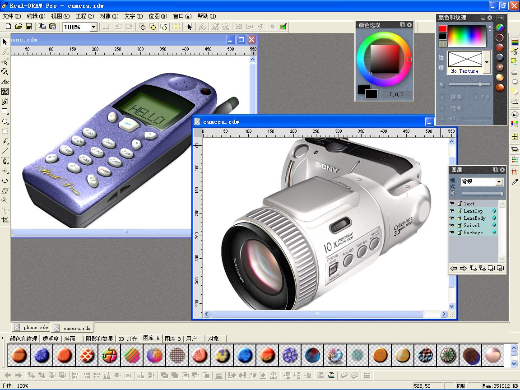Open the 对象 menu
Screen dimensions: 520x390
109,16
